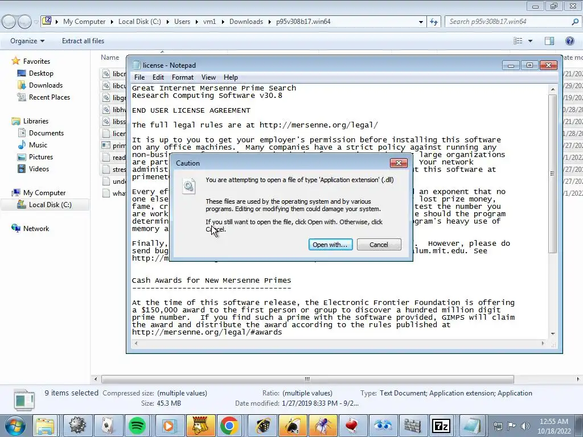Click the address bar refresh icon
This screenshot has width=583, height=437.
[433, 22]
